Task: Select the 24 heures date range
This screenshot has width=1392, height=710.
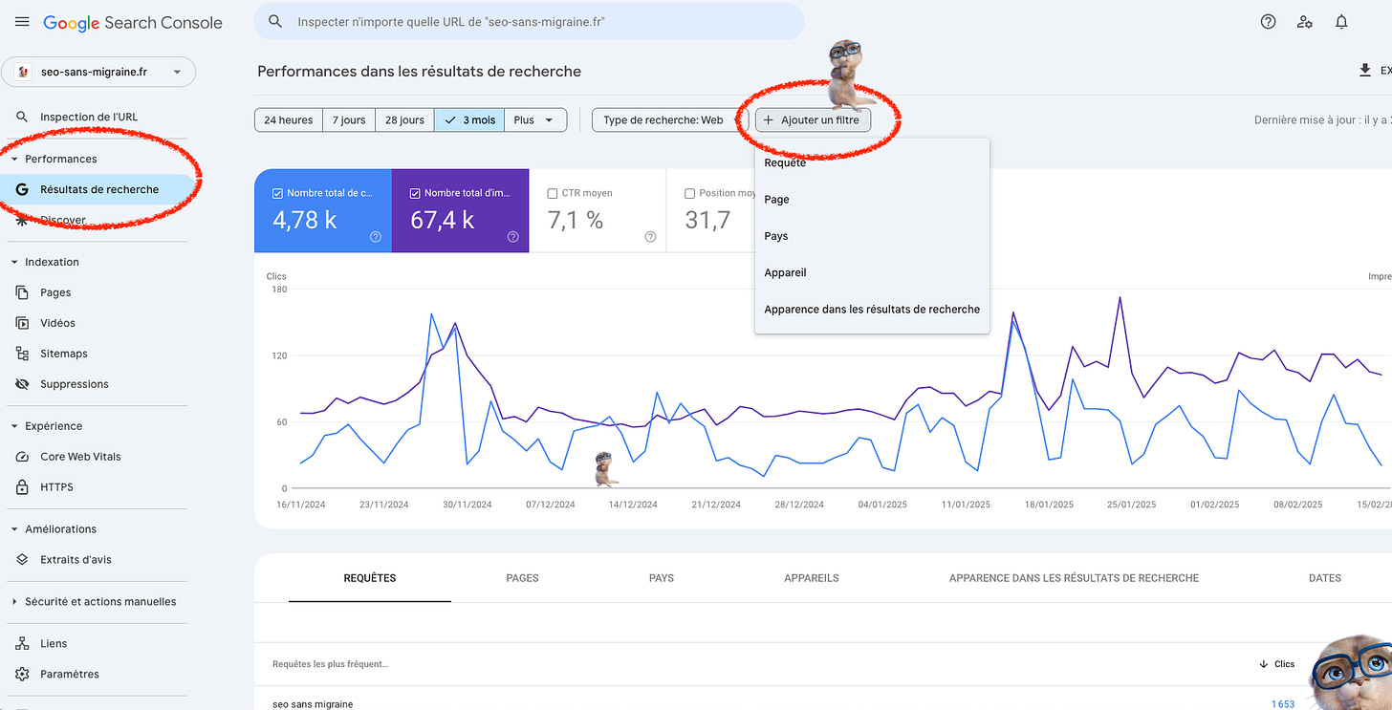Action: pos(289,120)
